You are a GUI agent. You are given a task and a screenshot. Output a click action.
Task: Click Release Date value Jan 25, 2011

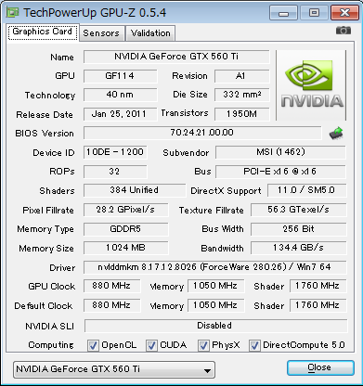[120, 114]
